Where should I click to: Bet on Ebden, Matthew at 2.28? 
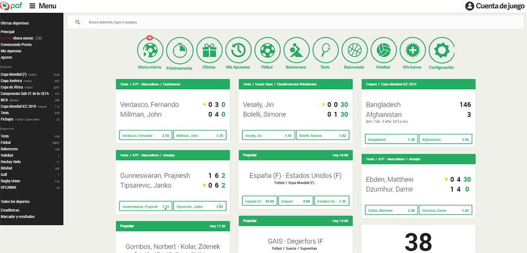[392, 211]
